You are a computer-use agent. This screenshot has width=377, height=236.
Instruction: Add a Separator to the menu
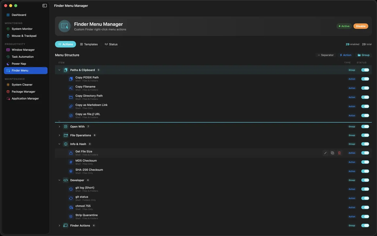(x=325, y=55)
